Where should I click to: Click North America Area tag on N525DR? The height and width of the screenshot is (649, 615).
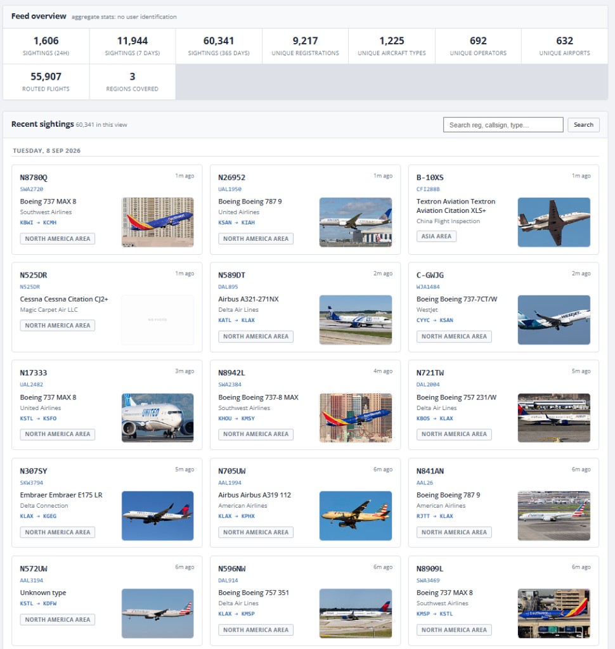point(58,325)
